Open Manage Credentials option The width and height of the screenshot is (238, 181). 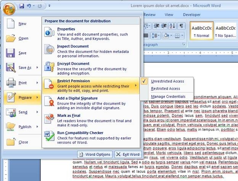(x=168, y=96)
